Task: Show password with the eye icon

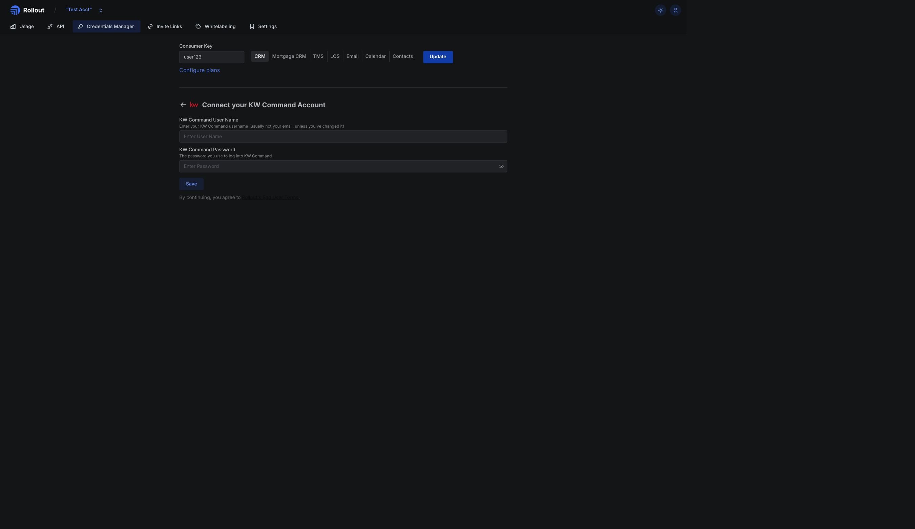Action: (501, 167)
